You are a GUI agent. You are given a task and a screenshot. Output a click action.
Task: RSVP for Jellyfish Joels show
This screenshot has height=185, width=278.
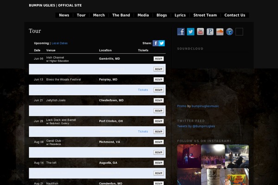coord(158,100)
